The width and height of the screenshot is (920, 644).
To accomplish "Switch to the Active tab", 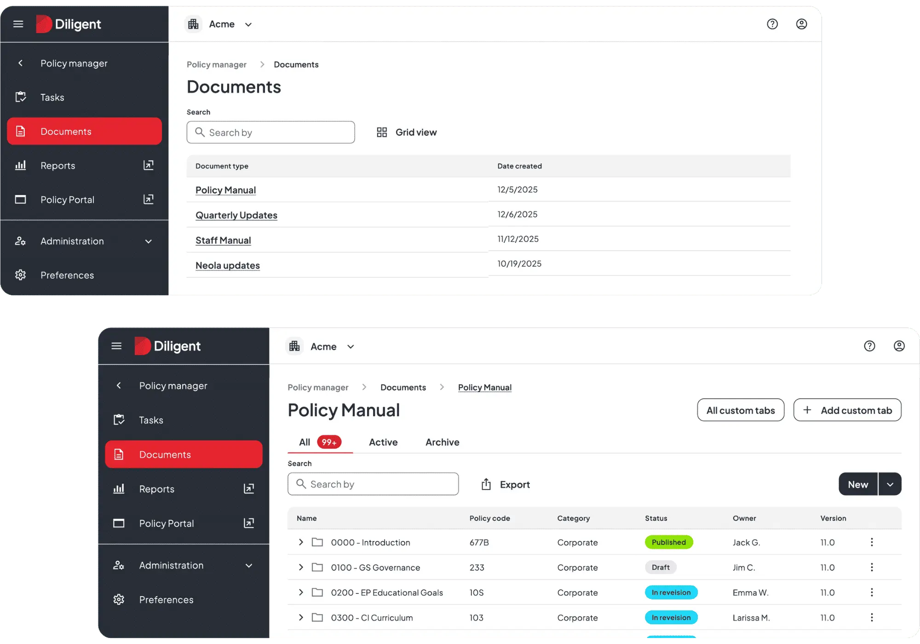I will (x=383, y=442).
